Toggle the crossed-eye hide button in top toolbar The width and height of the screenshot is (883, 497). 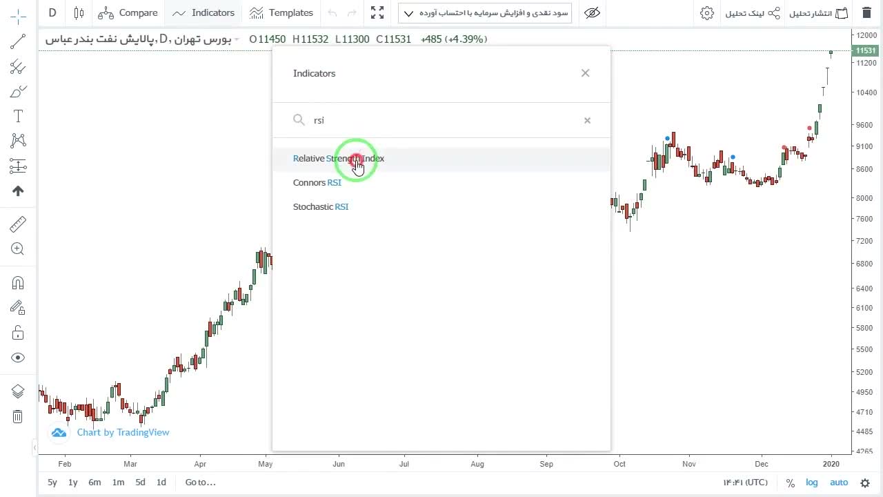(x=592, y=12)
